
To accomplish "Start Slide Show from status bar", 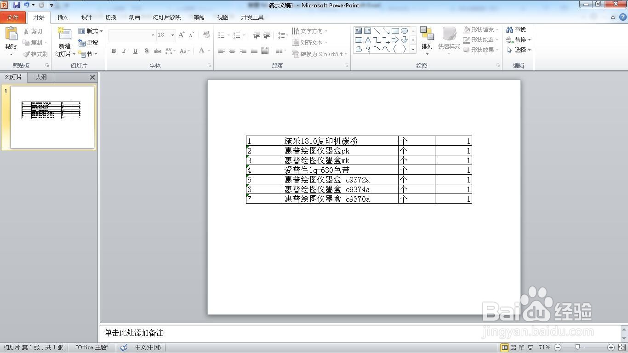I will (x=531, y=347).
